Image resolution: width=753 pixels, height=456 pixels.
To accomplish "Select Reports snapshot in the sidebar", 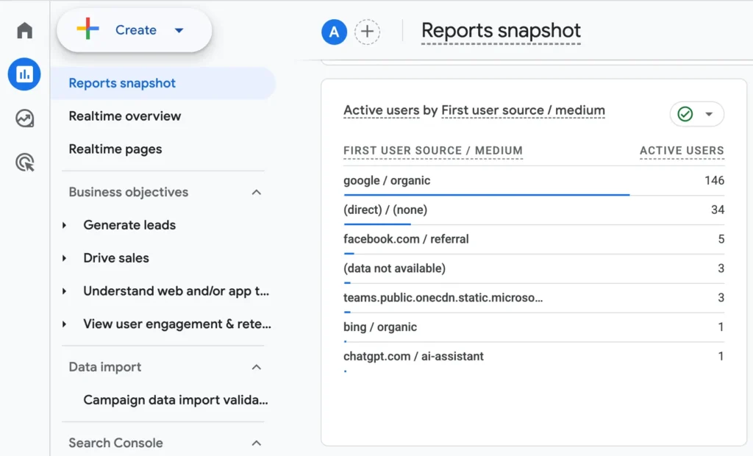I will pyautogui.click(x=163, y=83).
